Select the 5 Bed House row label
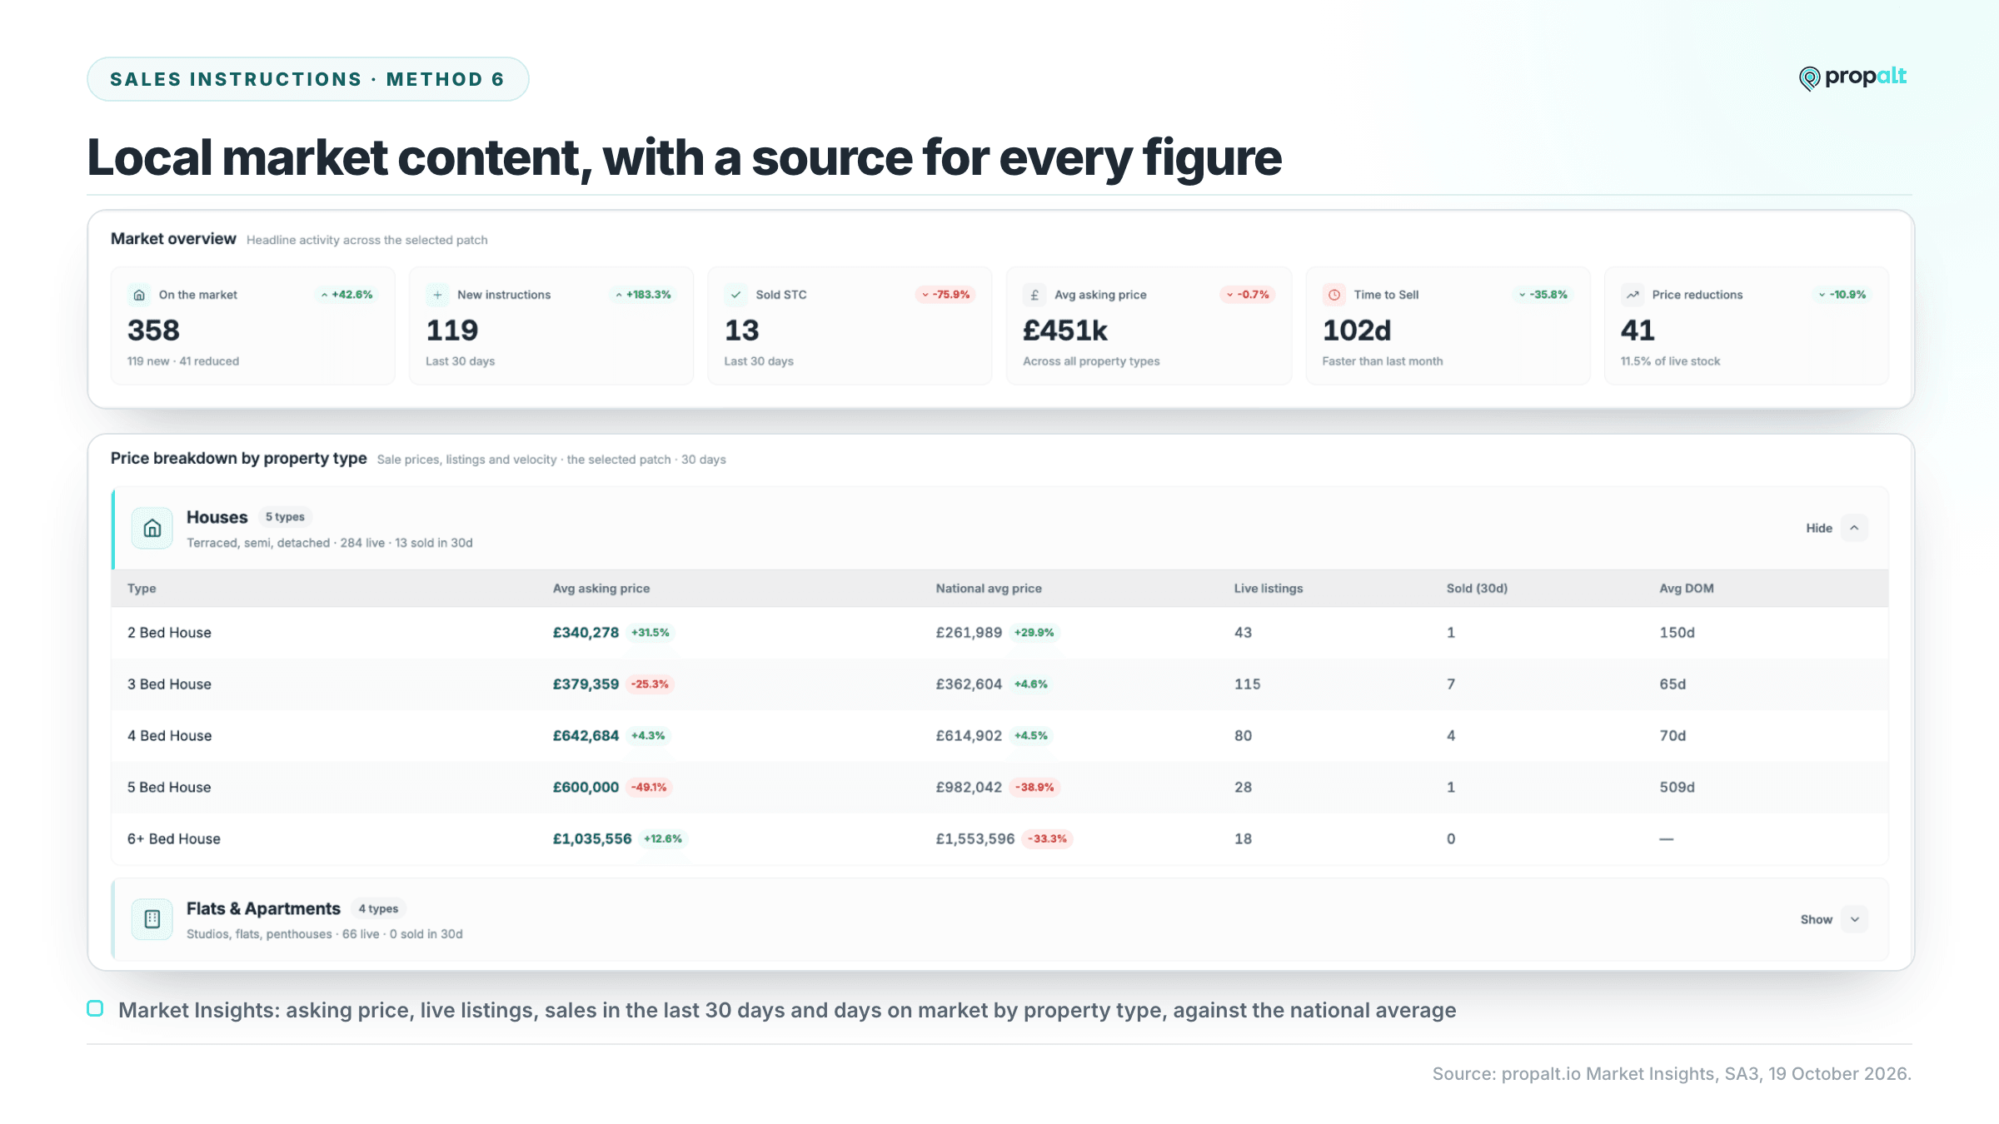Screen dimensions: 1999x1124 169,788
